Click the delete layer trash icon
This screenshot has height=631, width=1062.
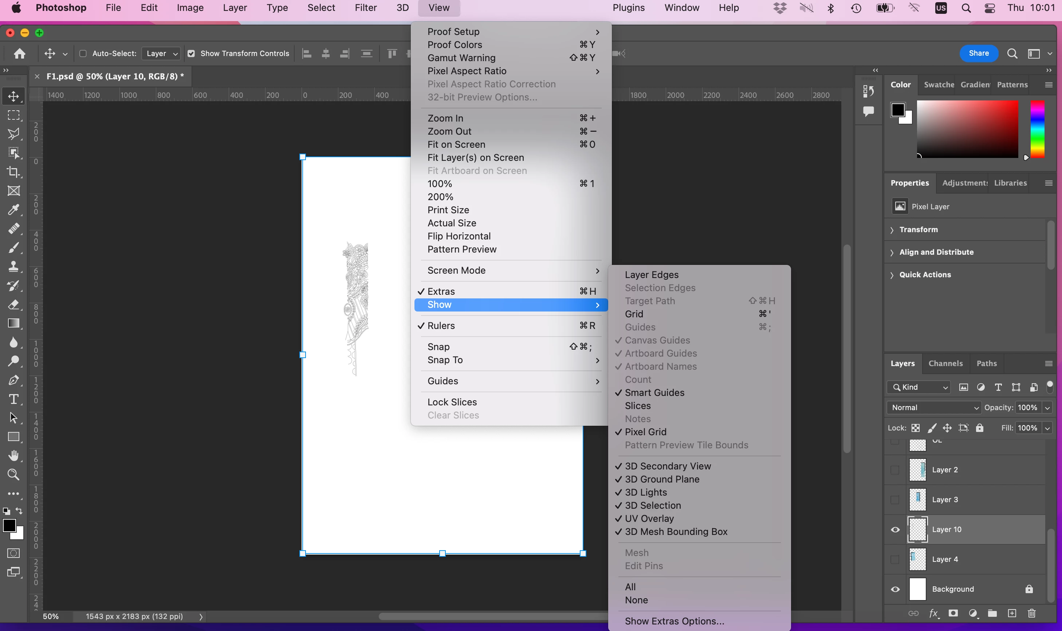point(1031,613)
